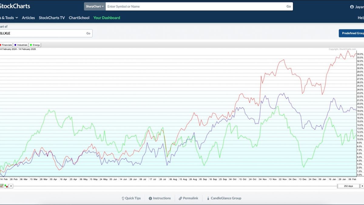Grab the 252 days range slider handle
Image resolution: width=364 pixels, height=205 pixels.
click(348, 186)
